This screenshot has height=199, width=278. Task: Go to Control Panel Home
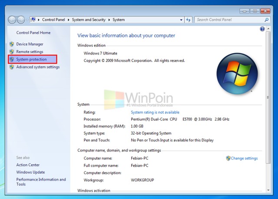click(33, 33)
